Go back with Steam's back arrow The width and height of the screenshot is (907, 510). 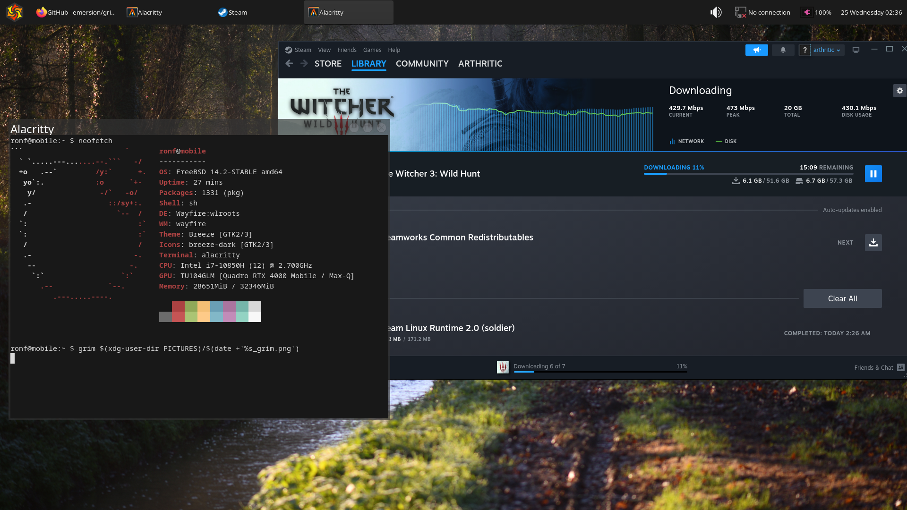point(289,63)
